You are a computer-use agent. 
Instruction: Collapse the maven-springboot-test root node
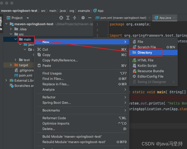tap(6, 24)
